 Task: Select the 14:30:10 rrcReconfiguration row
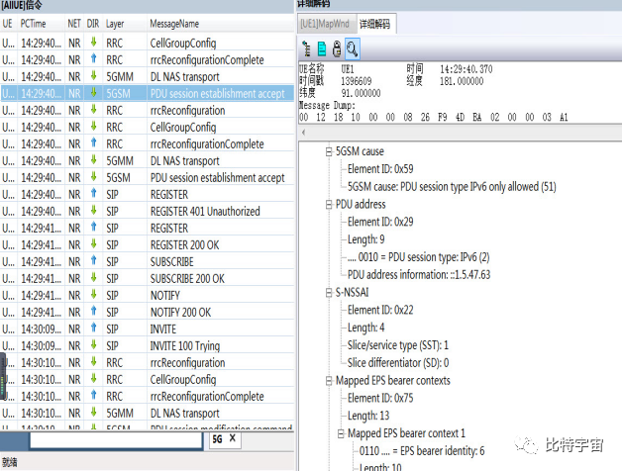147,363
